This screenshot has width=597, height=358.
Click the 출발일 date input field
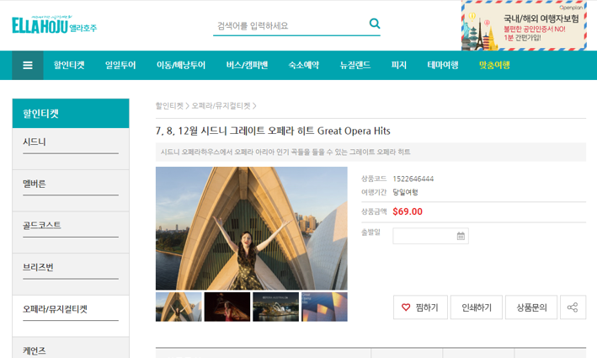430,236
